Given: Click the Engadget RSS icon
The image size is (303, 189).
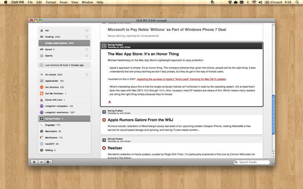Looking at the screenshot, I should (x=42, y=125).
